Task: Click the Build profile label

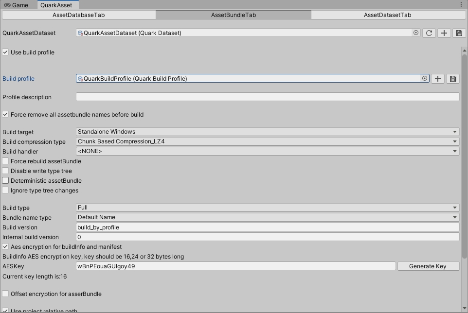Action: 18,79
